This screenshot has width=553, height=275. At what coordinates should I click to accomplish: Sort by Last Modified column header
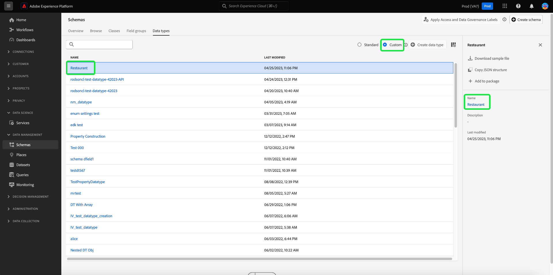[274, 57]
